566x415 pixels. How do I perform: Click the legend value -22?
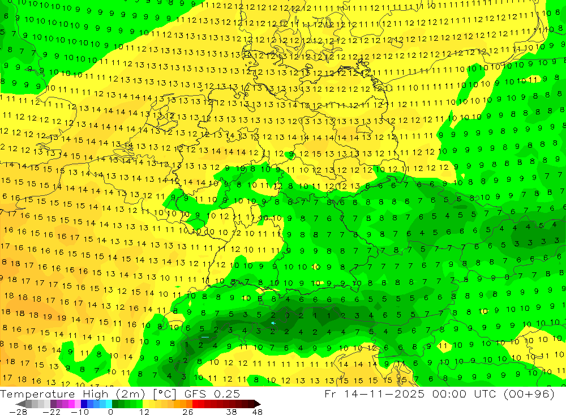click(x=52, y=412)
